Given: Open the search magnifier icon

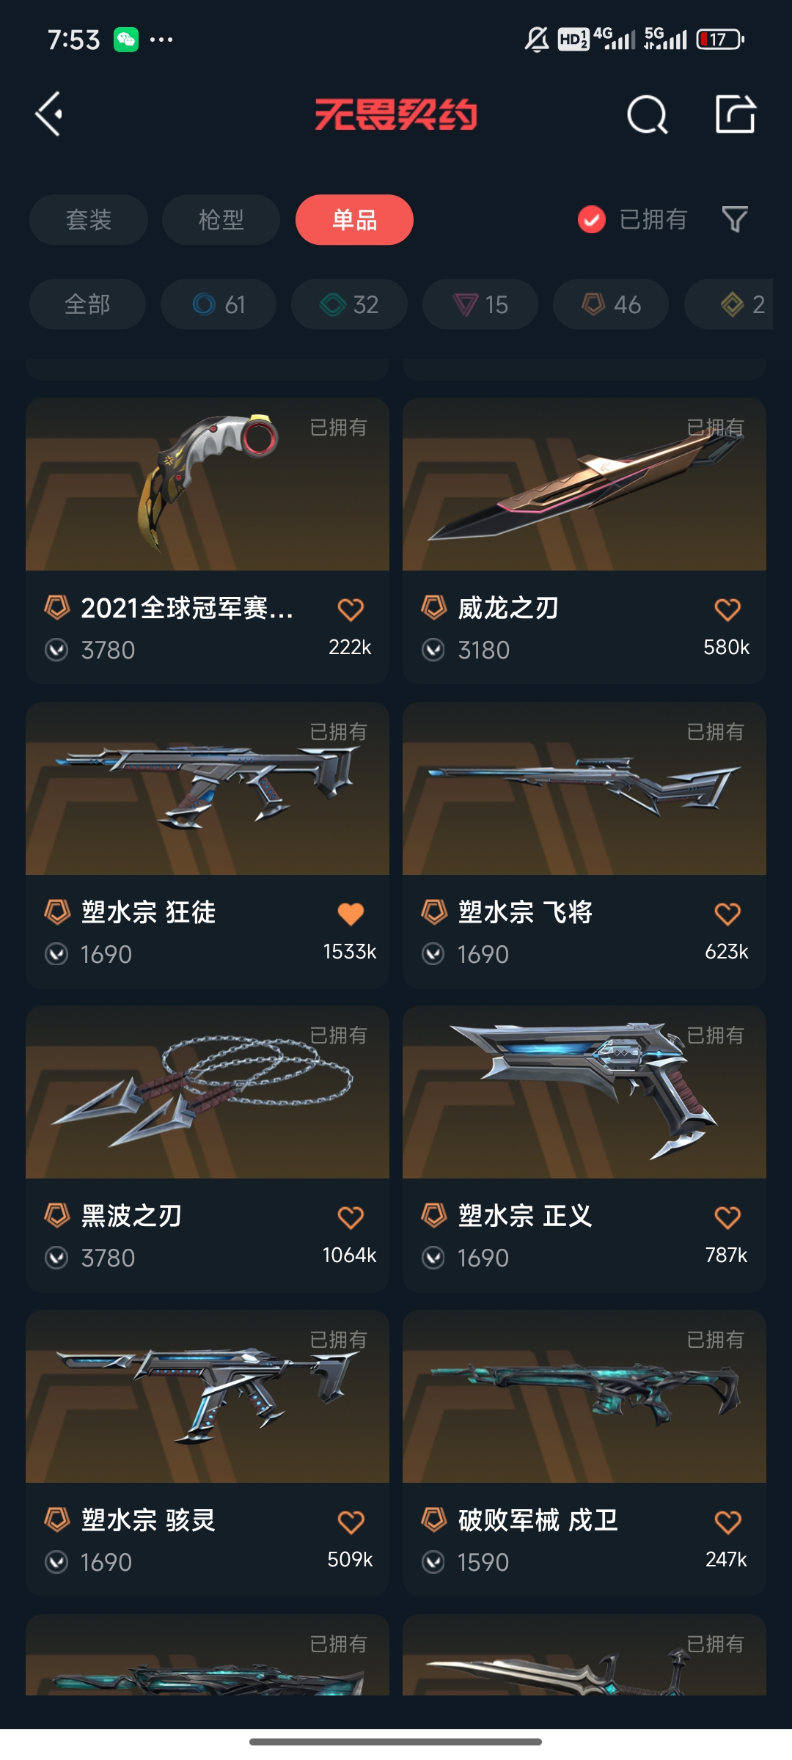Looking at the screenshot, I should [x=648, y=114].
